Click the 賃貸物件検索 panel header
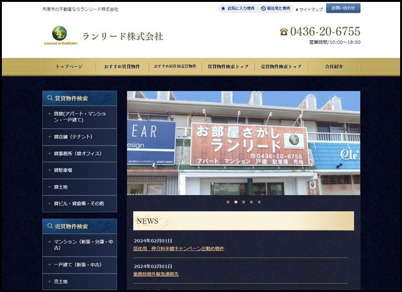 tap(80, 98)
